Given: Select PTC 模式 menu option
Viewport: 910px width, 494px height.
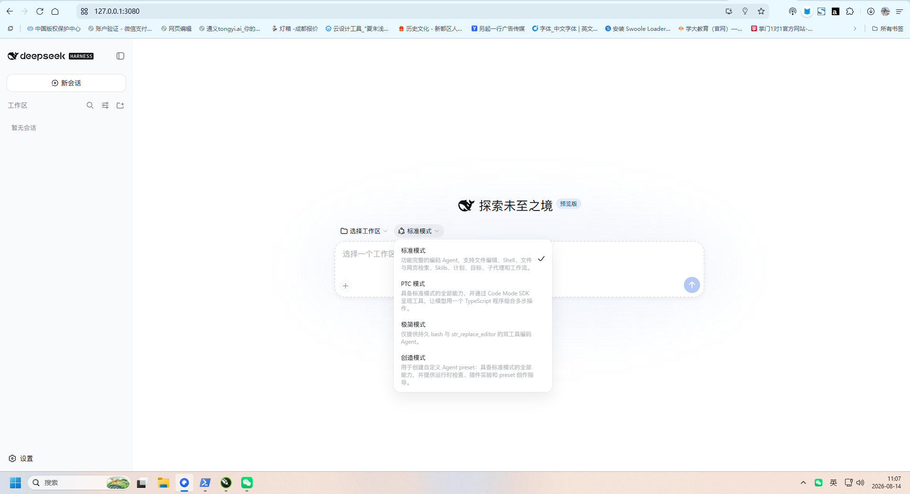Looking at the screenshot, I should tap(473, 296).
